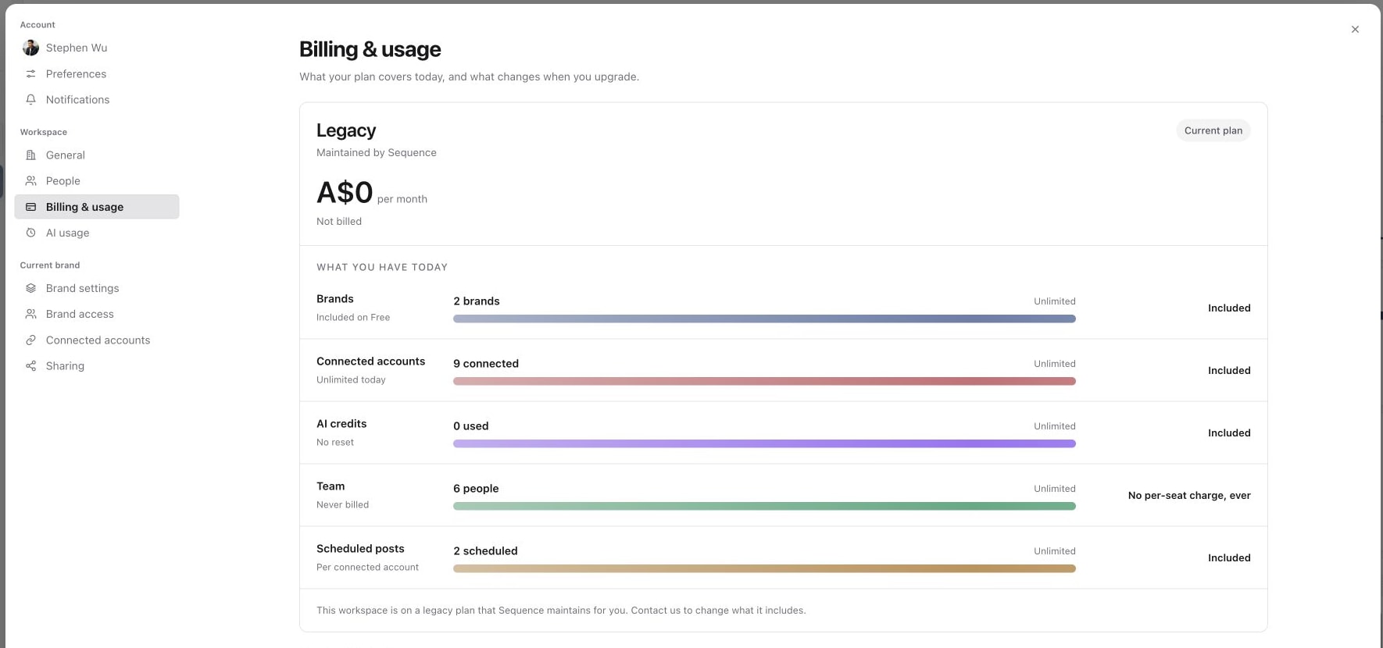Click the Connected accounts link icon
The height and width of the screenshot is (648, 1383).
pyautogui.click(x=30, y=340)
